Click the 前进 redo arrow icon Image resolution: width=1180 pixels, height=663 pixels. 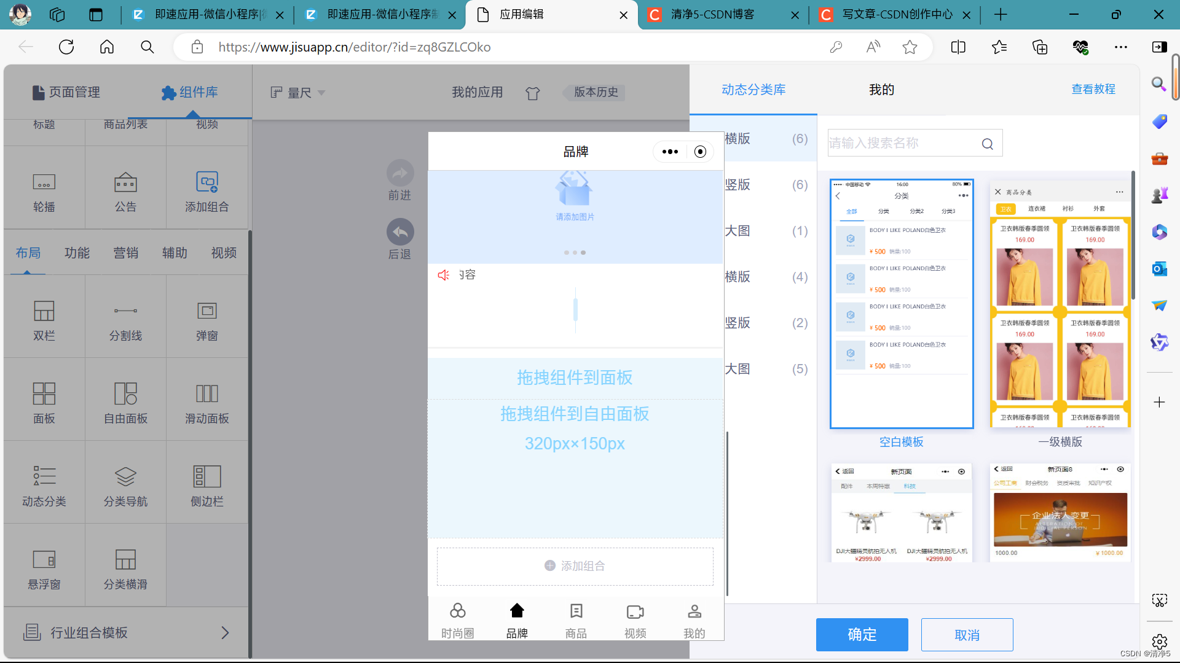click(x=400, y=173)
